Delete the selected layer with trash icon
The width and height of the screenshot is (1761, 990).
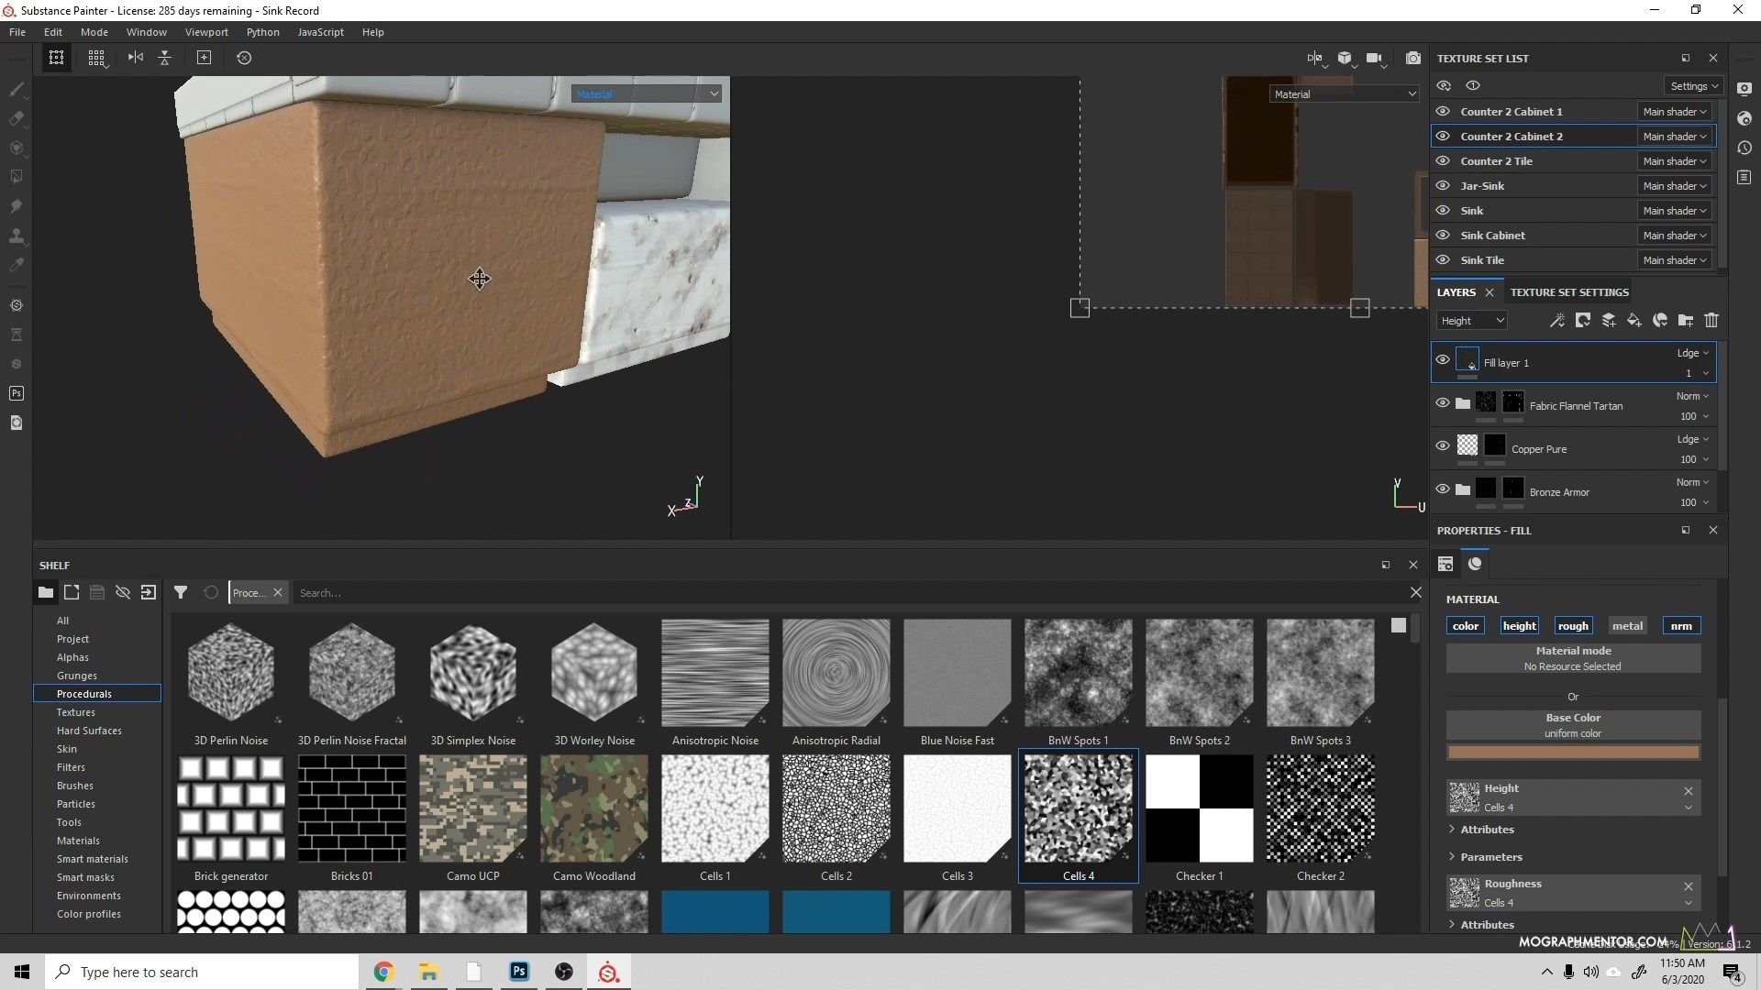[x=1711, y=320]
